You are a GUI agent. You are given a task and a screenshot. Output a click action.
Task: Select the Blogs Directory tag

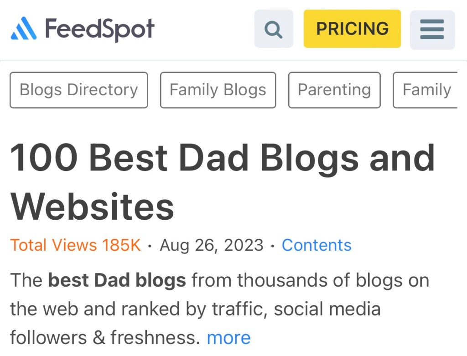(x=79, y=90)
